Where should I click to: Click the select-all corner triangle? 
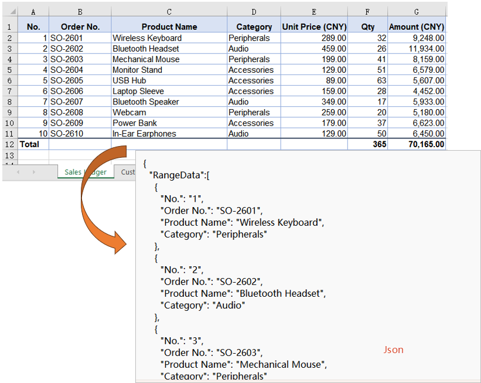12,12
